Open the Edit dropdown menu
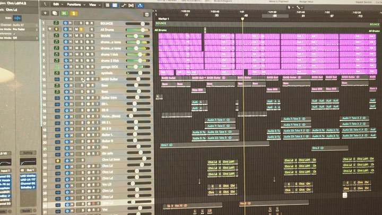This screenshot has width=382, height=215. point(58,4)
